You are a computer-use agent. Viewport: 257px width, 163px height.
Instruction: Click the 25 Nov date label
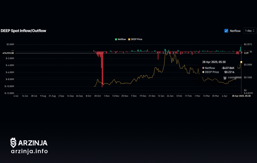[125, 96]
